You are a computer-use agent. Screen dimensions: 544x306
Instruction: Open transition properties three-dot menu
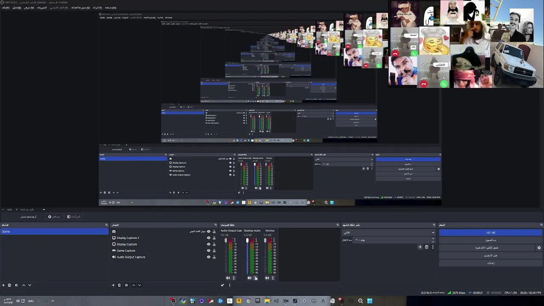(433, 247)
